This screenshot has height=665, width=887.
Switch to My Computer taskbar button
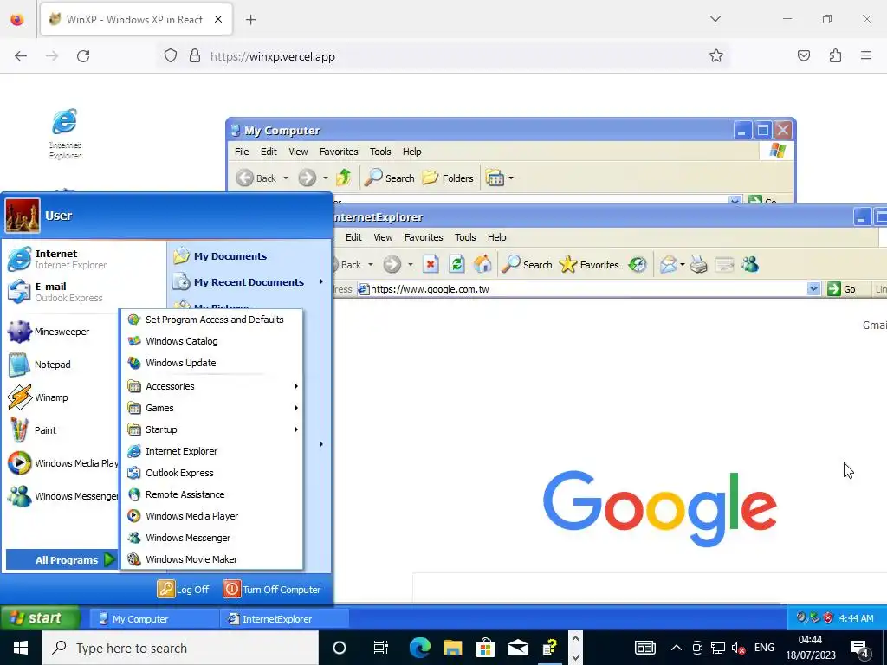pyautogui.click(x=152, y=618)
